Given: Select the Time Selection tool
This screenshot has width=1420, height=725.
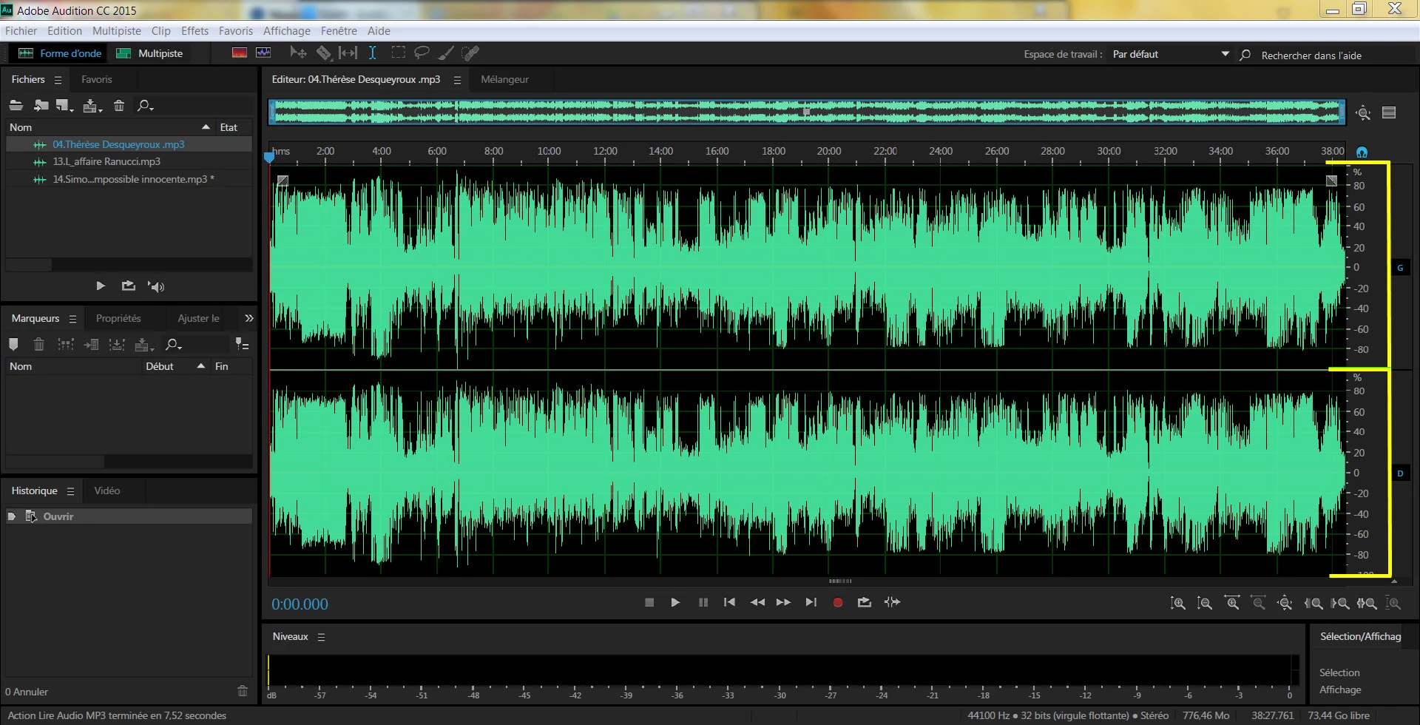Looking at the screenshot, I should (x=373, y=53).
